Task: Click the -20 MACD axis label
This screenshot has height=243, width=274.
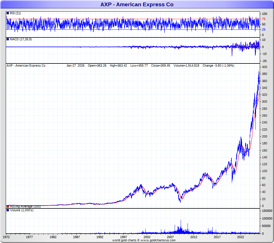Action: [264, 61]
